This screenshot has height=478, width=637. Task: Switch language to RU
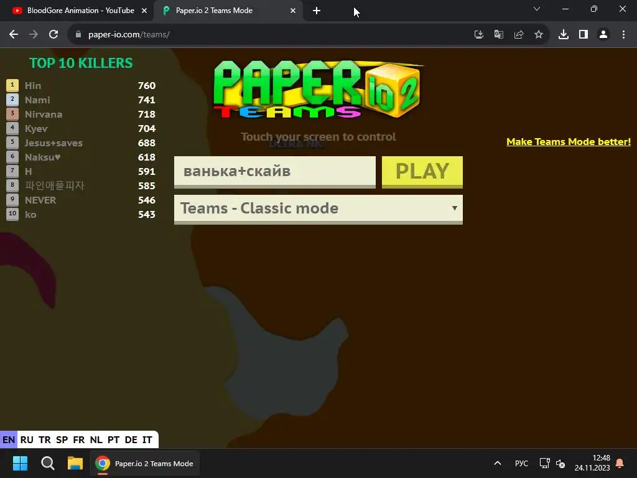click(x=27, y=440)
